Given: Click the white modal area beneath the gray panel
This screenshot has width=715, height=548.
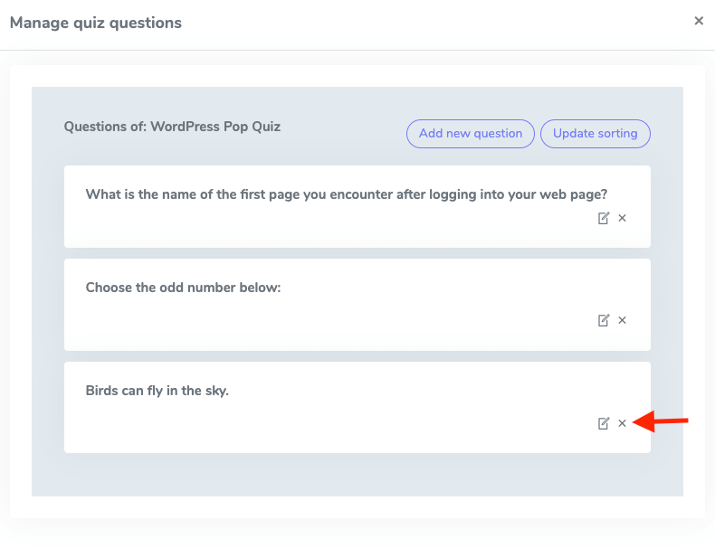Looking at the screenshot, I should tap(357, 507).
